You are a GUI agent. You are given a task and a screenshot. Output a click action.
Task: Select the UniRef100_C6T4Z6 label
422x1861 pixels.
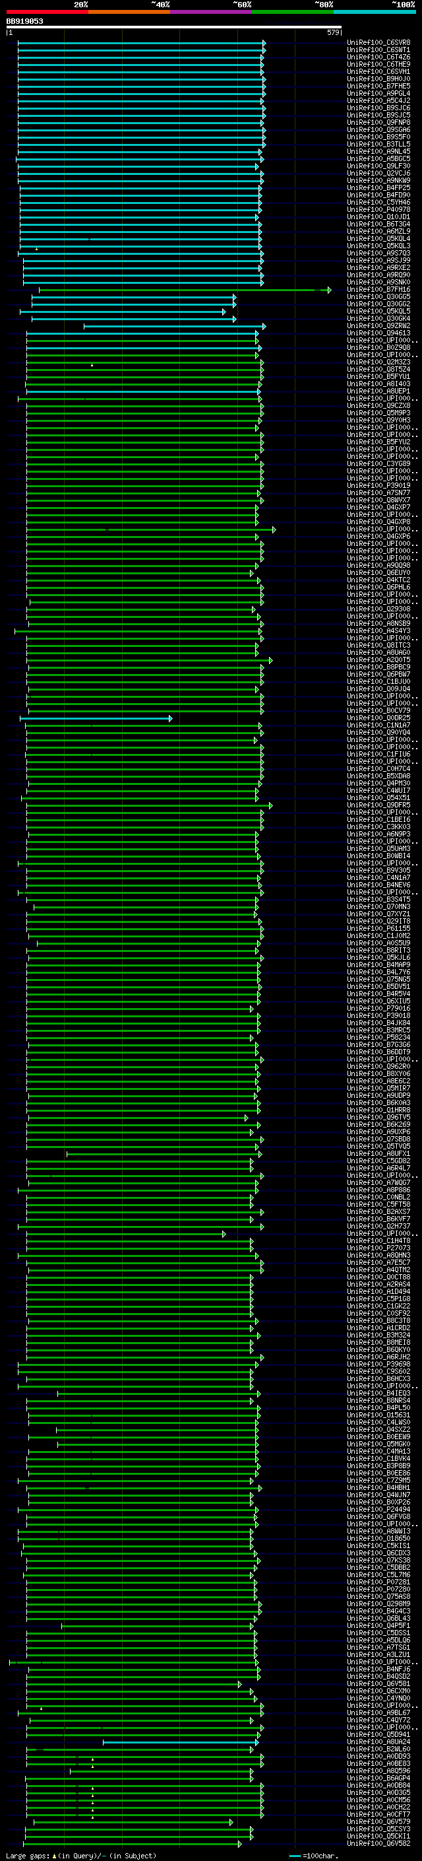[378, 57]
